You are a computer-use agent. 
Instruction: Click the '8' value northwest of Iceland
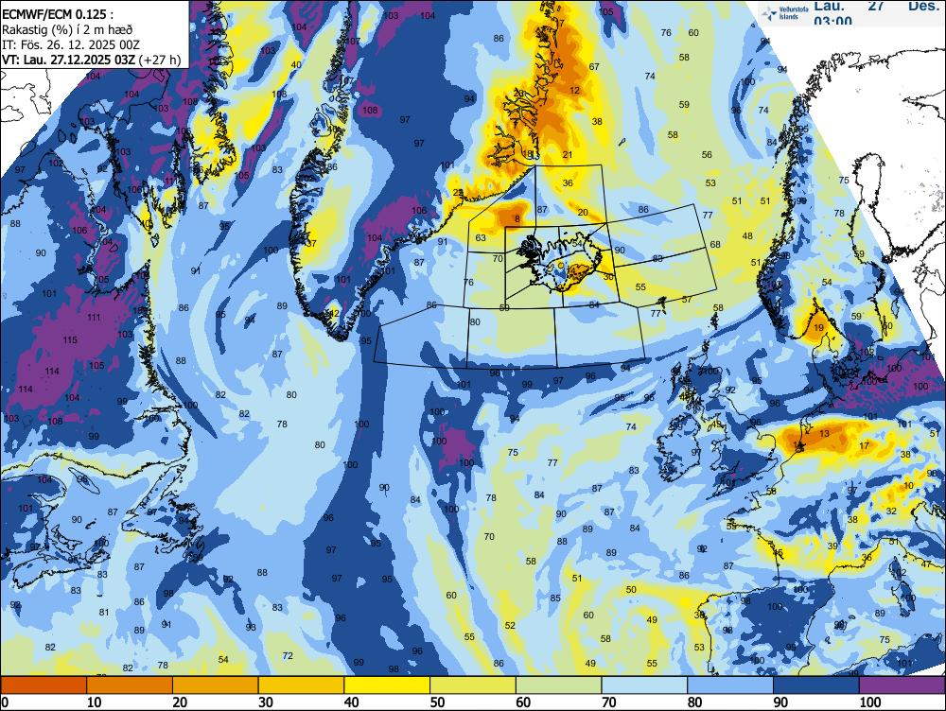pos(517,219)
